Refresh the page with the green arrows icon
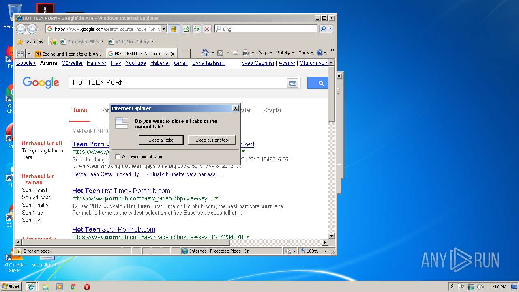Viewport: 519px width, 292px height. 196,29
